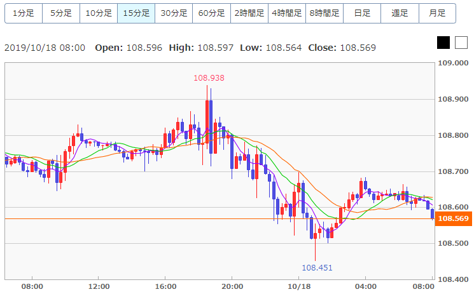Select the monthly 月足 tab
This screenshot has height=294, width=474.
point(438,13)
